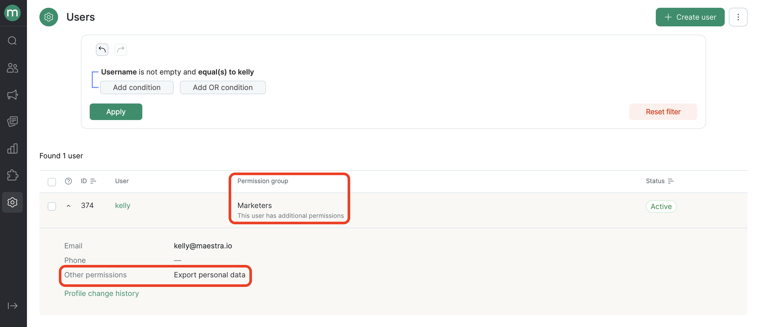
Task: Open the kelly user link
Action: pos(123,205)
